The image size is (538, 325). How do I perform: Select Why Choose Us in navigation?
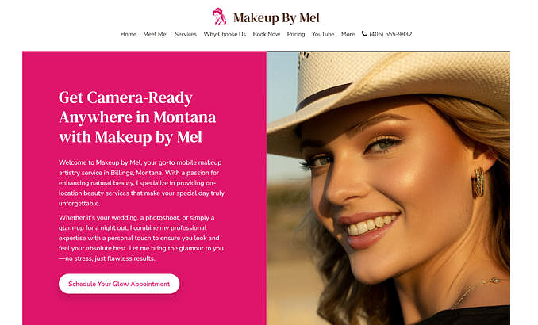click(225, 34)
